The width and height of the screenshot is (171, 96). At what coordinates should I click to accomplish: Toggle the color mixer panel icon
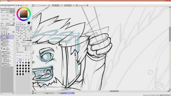pyautogui.click(x=23, y=5)
